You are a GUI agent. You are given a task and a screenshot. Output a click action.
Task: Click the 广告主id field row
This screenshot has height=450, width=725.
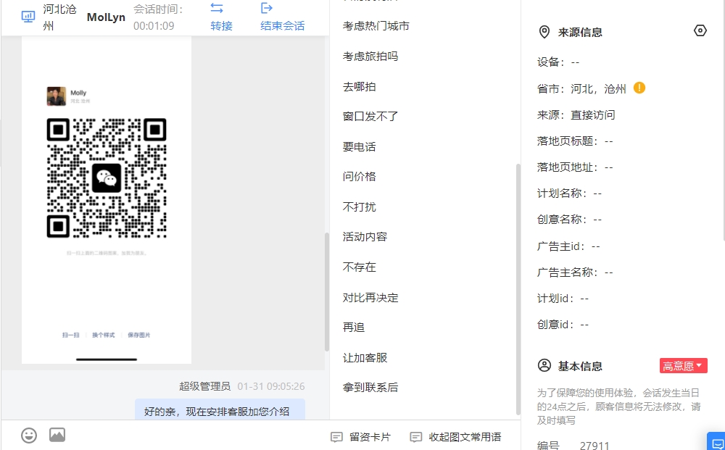pos(568,246)
